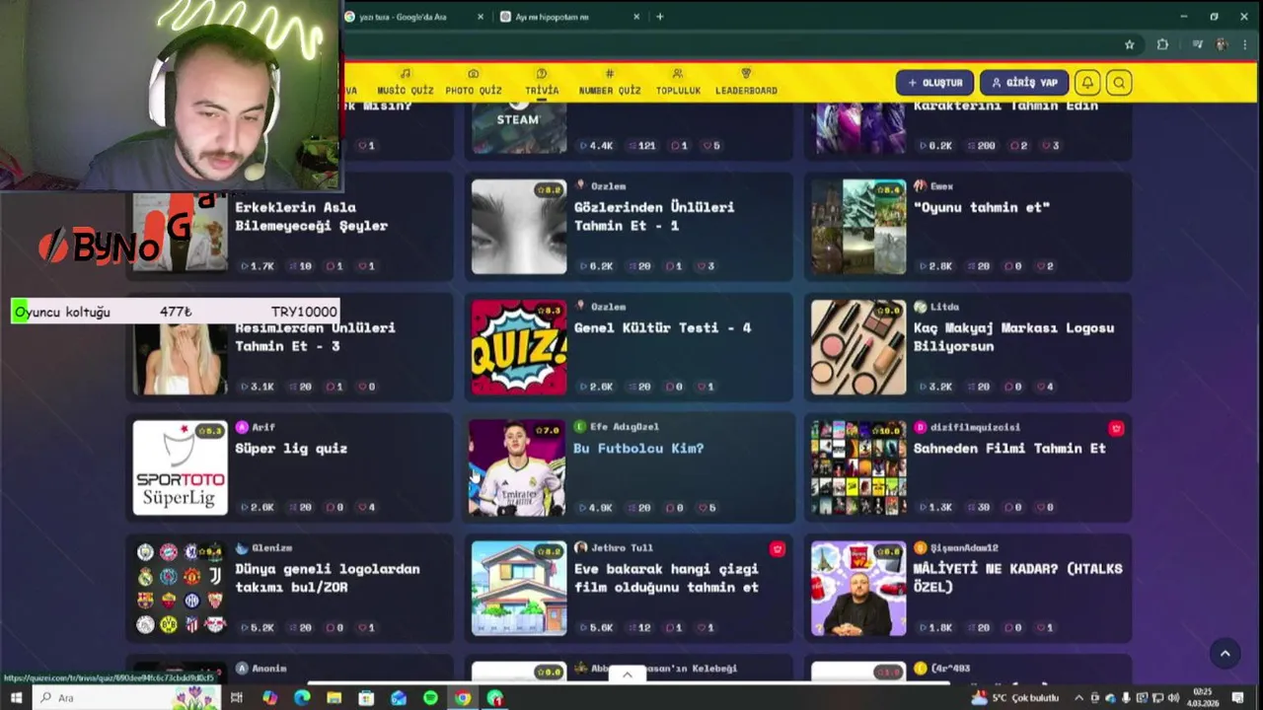Click the Windows taskbar search box 'Ara'
The width and height of the screenshot is (1263, 710).
(128, 698)
